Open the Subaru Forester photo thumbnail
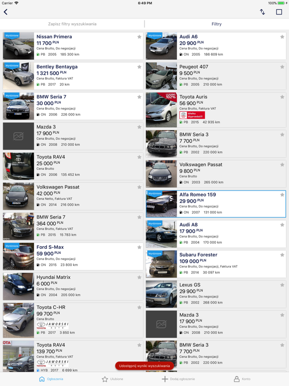 (x=161, y=264)
